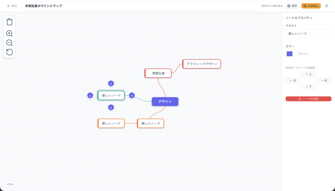Click the リセット color reset link

pos(303,54)
